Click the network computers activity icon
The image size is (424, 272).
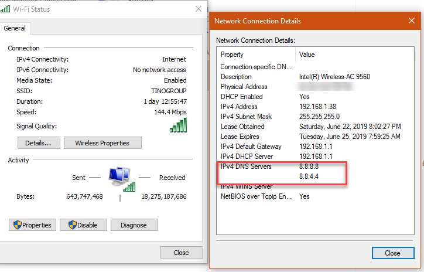(122, 179)
